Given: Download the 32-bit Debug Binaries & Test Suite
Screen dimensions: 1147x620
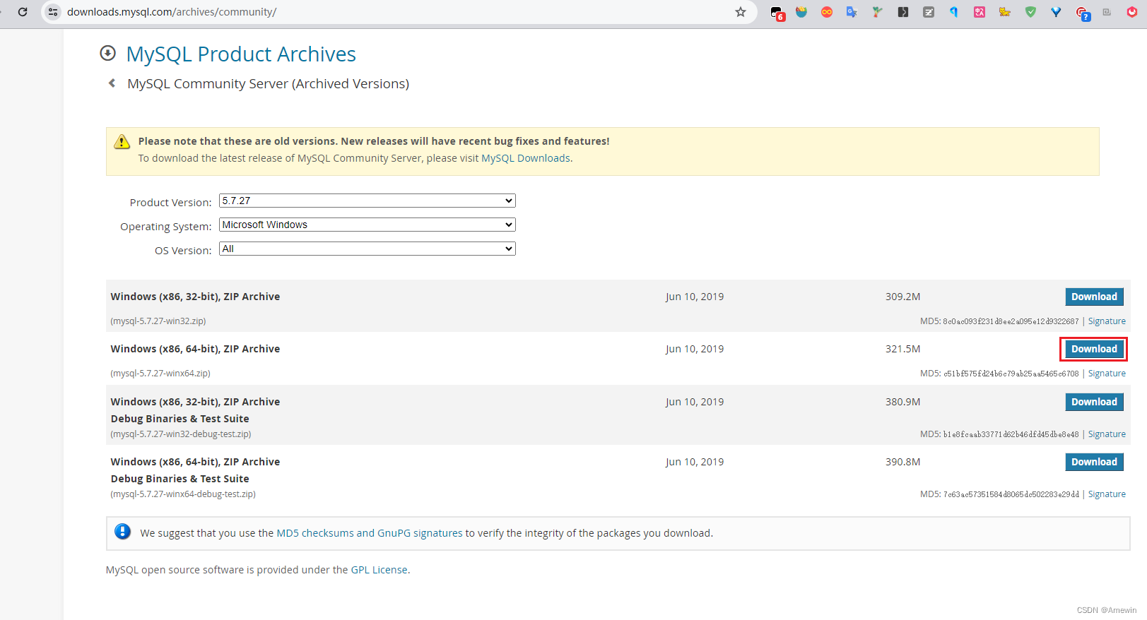Looking at the screenshot, I should (x=1094, y=402).
